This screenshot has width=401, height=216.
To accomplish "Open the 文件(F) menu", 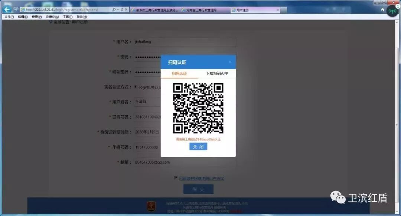I will click(9, 17).
